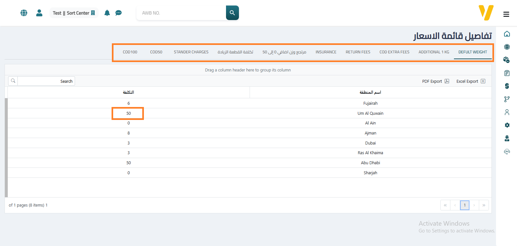Viewport: 517px width, 246px height.
Task: Go to the next page
Action: 474,205
